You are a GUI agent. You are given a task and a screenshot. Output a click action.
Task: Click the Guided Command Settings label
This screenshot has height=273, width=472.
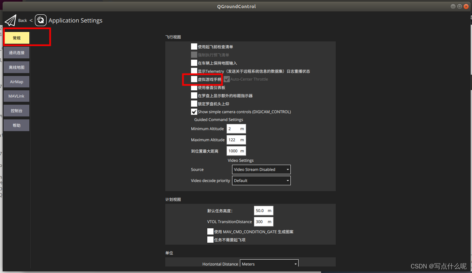tap(219, 120)
